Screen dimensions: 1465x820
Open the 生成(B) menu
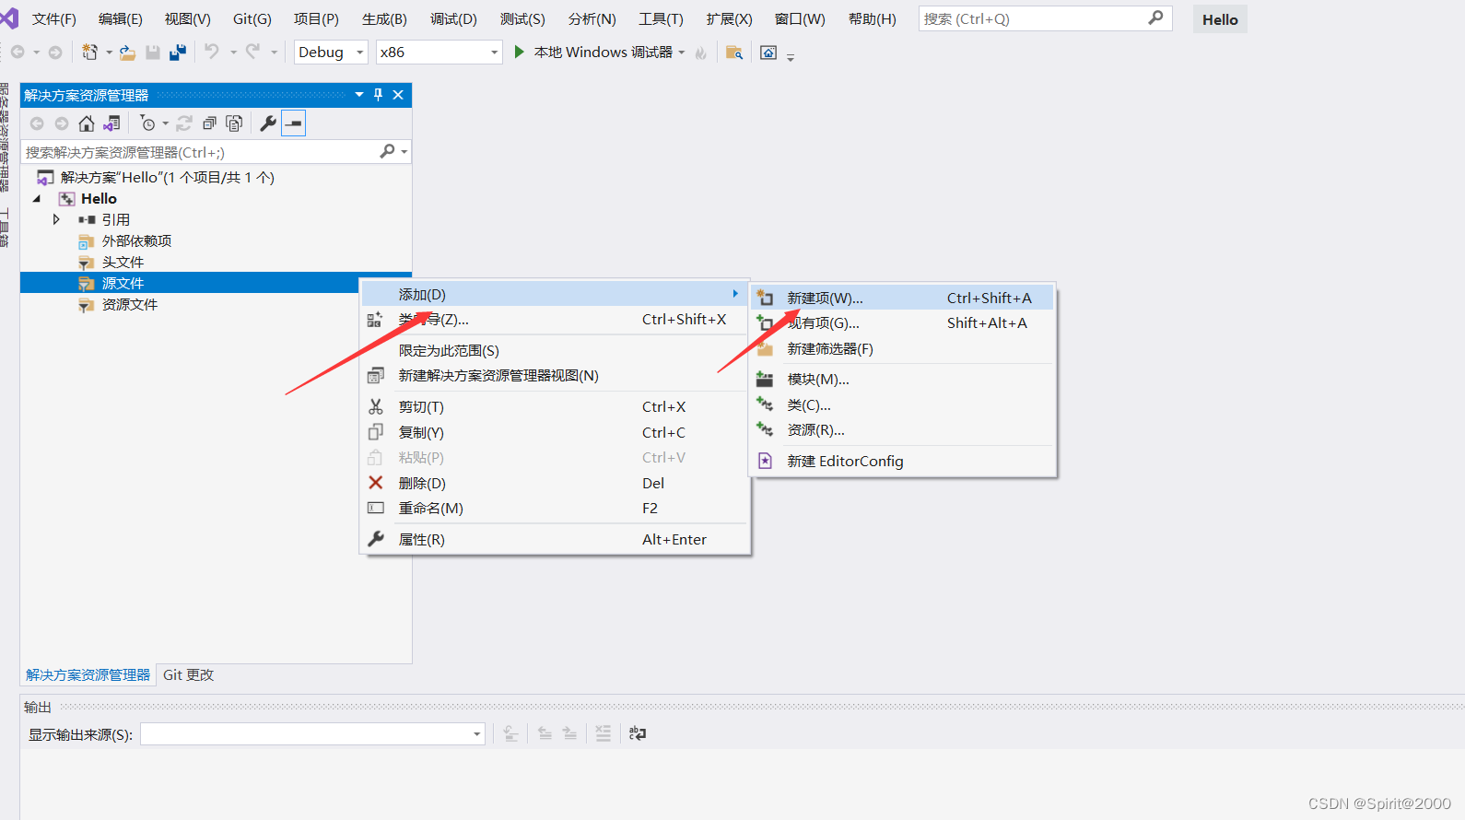384,18
